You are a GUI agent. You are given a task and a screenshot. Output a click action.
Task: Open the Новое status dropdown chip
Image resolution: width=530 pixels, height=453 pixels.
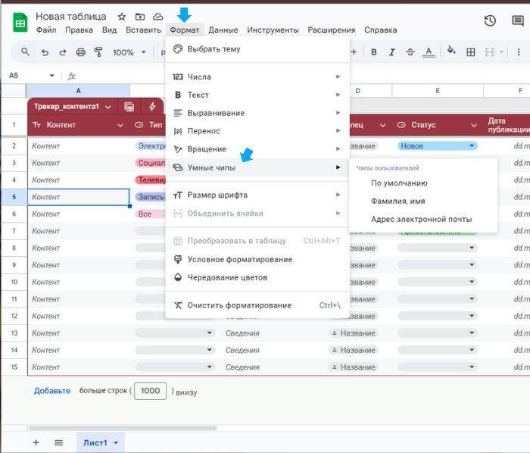(437, 145)
